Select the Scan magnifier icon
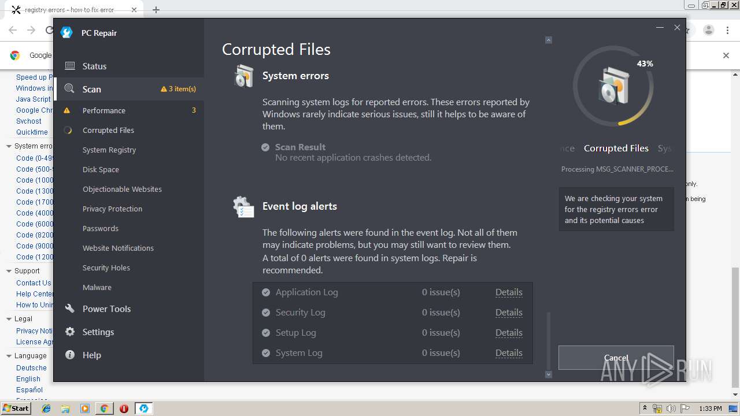This screenshot has height=416, width=740. tap(69, 88)
